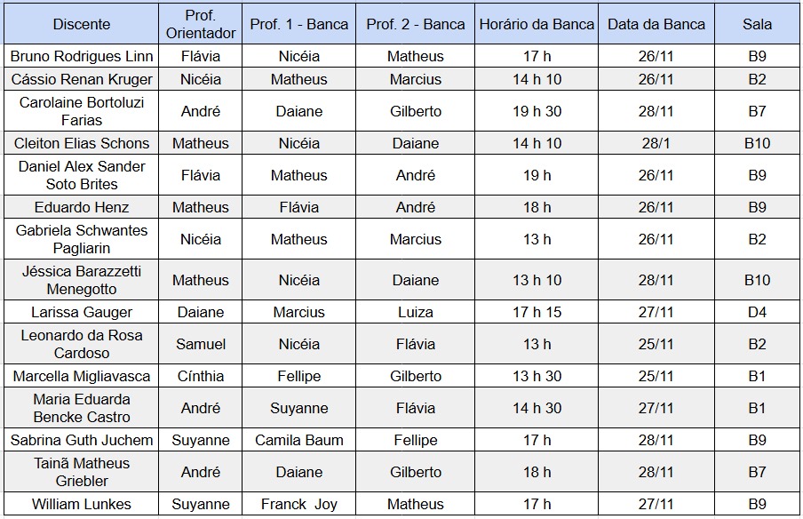This screenshot has height=519, width=803.
Task: Click the Discente column header
Action: point(82,24)
